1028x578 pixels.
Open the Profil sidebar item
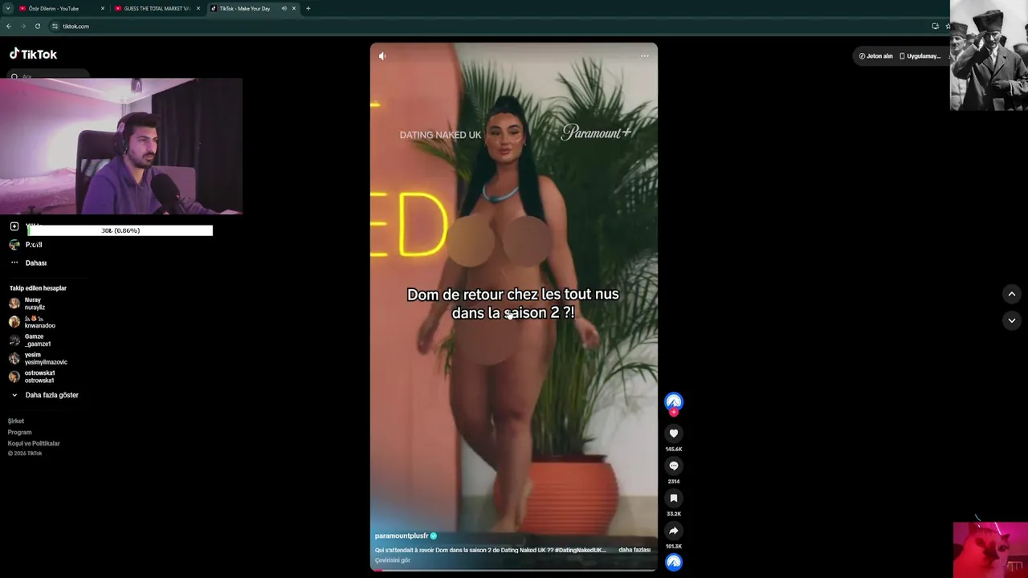33,245
